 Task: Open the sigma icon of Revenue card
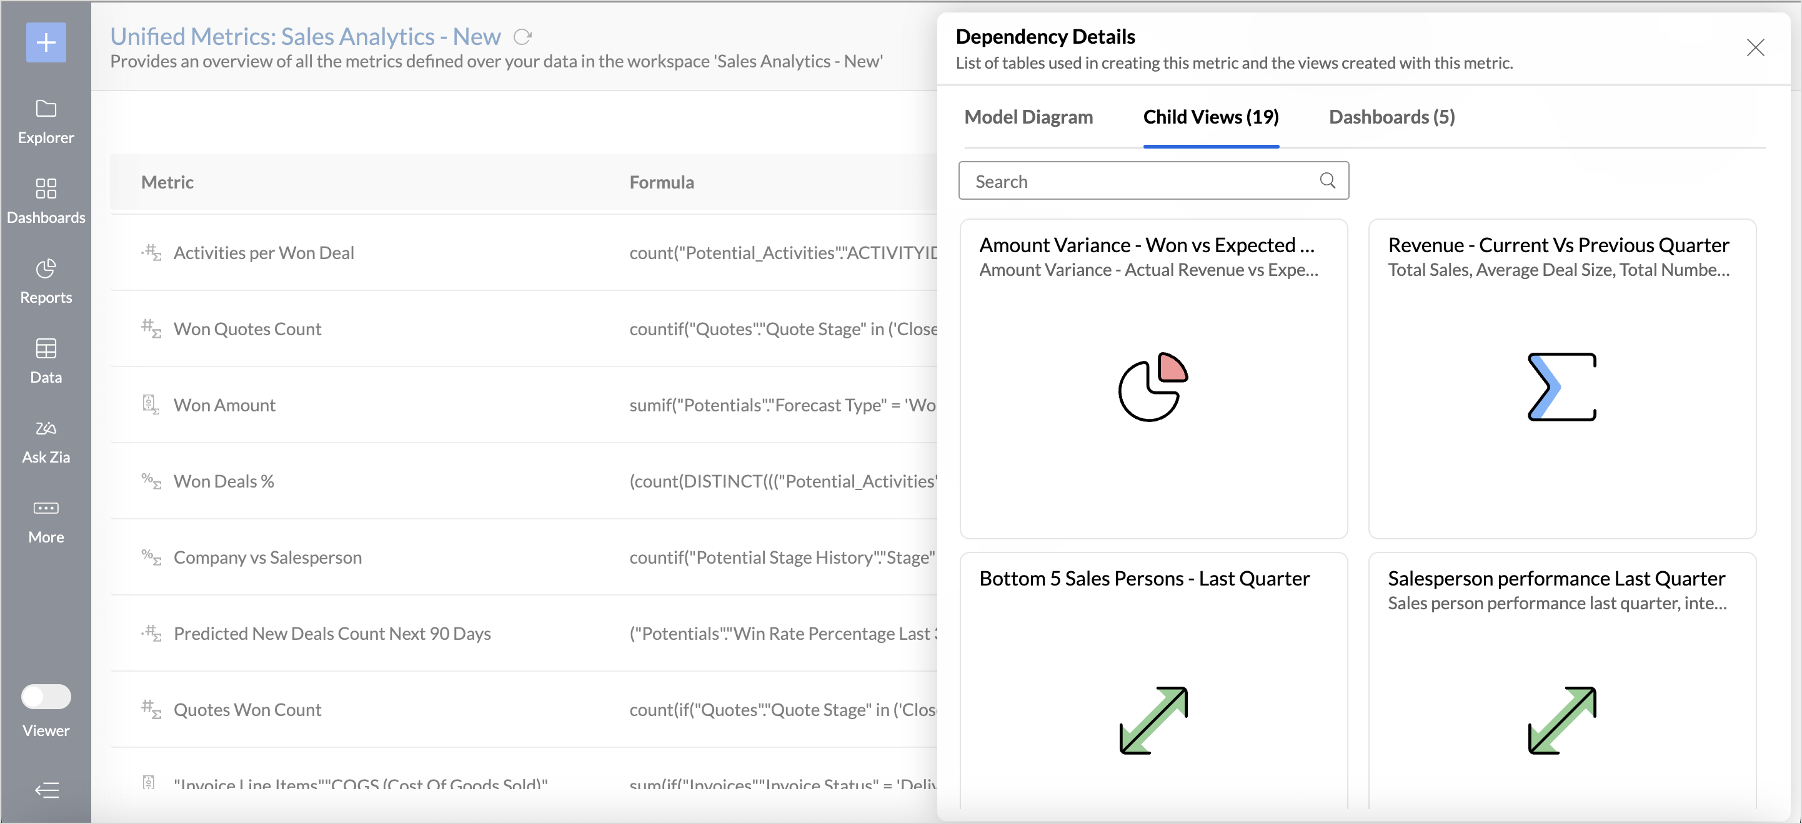point(1561,386)
